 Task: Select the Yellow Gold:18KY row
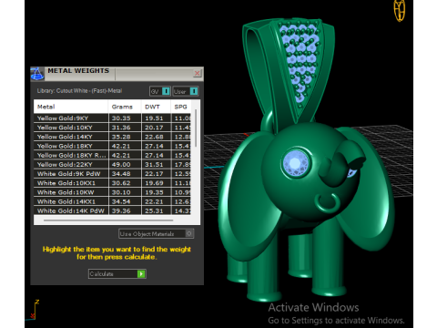coord(112,146)
